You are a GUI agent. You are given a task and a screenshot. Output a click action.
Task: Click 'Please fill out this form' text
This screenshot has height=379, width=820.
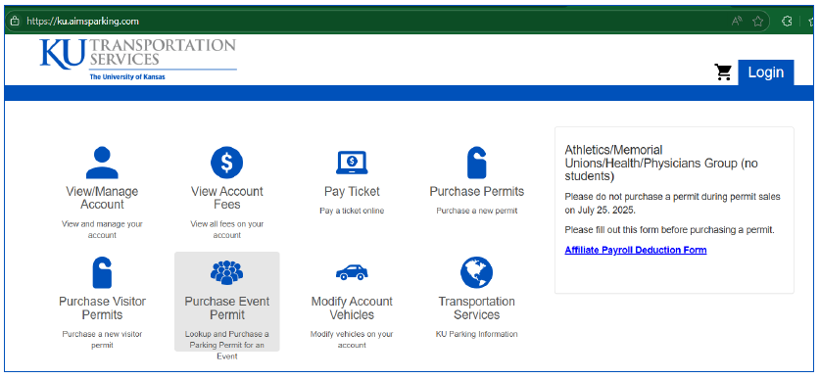point(669,229)
